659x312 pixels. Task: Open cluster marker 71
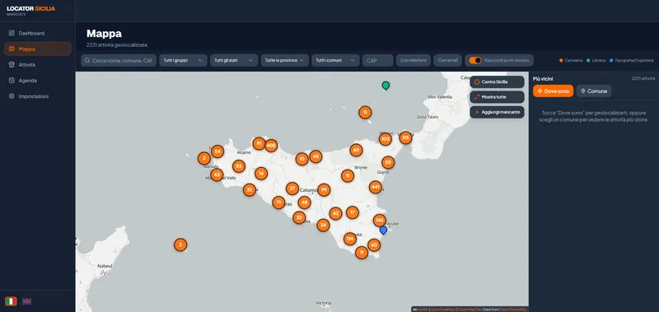[x=278, y=203]
